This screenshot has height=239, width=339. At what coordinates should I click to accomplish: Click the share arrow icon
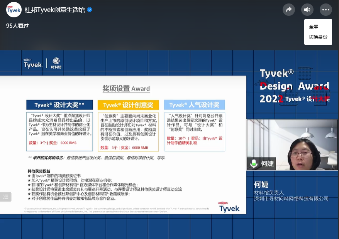click(289, 10)
